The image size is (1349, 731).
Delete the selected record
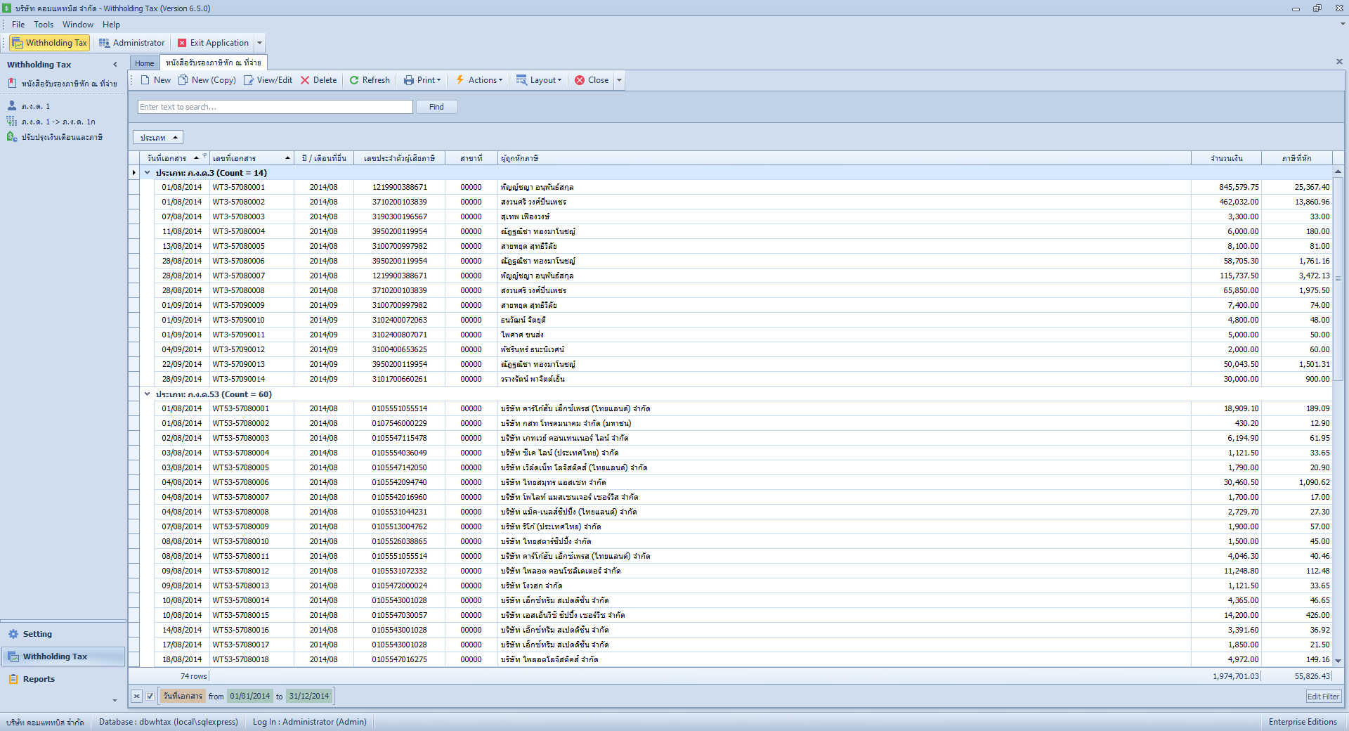click(x=319, y=80)
